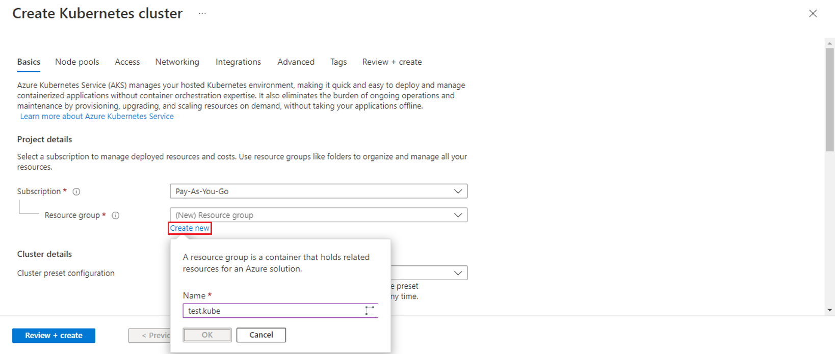Open the Cluster preset configuration dropdown
Viewport: 835px width, 354px height.
click(457, 273)
